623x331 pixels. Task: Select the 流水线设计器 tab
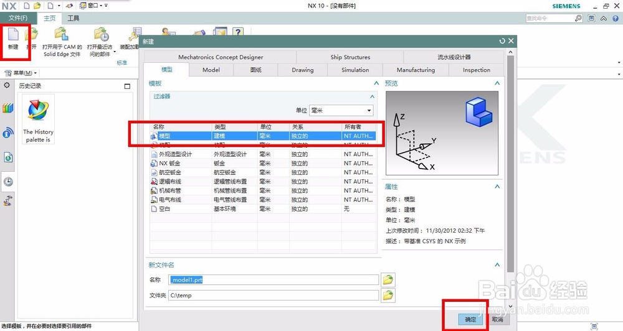tap(454, 57)
